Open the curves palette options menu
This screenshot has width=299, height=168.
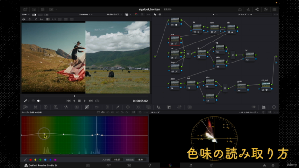pyautogui.click(x=146, y=112)
